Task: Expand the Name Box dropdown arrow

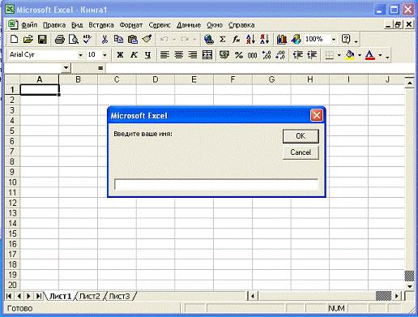Action: tap(66, 68)
